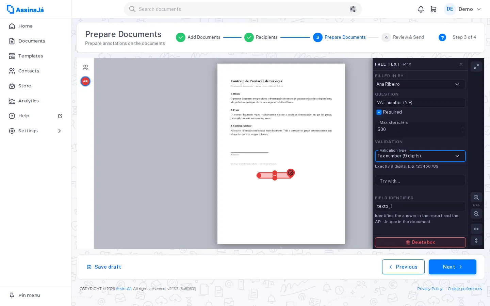
Task: Open search filter options icon
Action: (x=353, y=9)
